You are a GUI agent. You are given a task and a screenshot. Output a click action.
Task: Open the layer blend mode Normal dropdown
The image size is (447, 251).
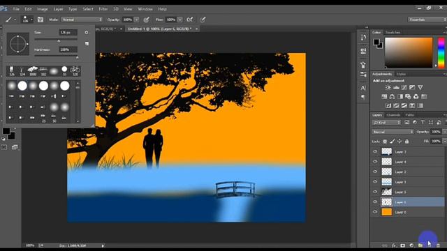393,132
